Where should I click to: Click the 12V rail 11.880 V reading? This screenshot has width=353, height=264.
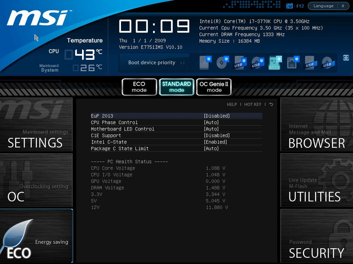click(x=217, y=207)
